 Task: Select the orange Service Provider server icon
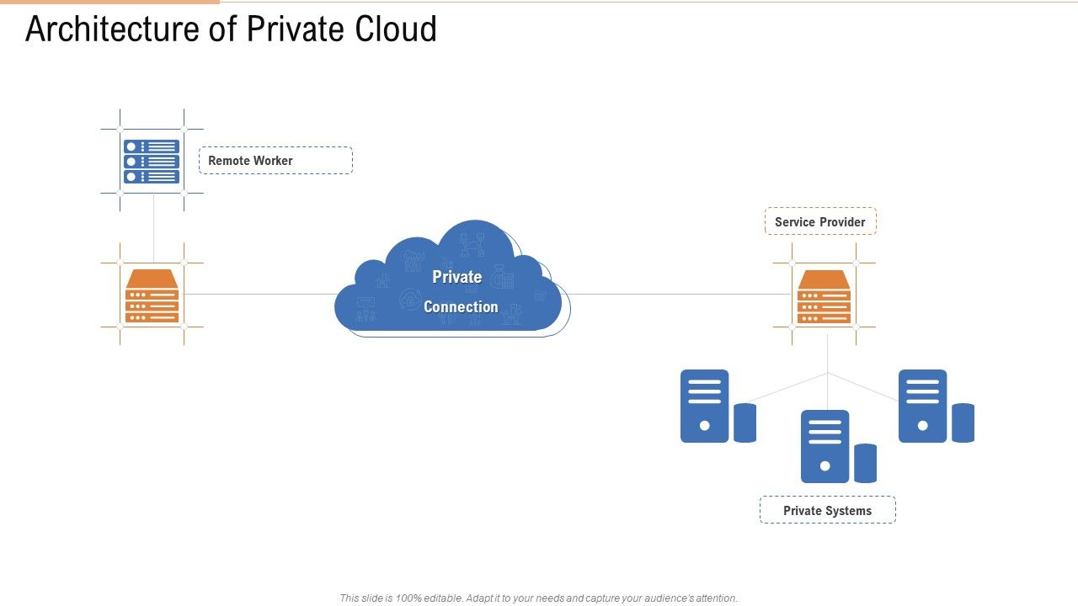point(824,297)
